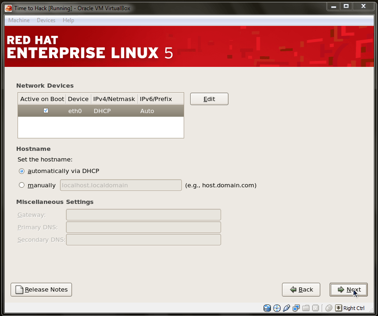Click the shared folders status icon
This screenshot has width=378, height=316.
click(306, 308)
